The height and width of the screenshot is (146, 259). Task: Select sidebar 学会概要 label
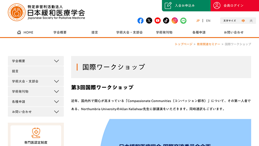click(x=18, y=61)
